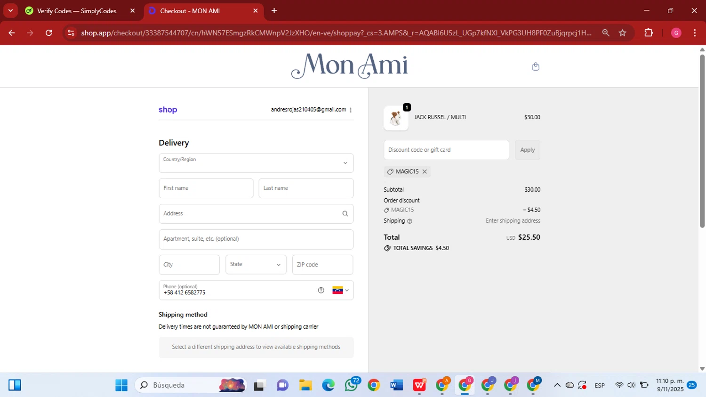Click the $25.50 total amount
The width and height of the screenshot is (706, 397).
point(529,237)
